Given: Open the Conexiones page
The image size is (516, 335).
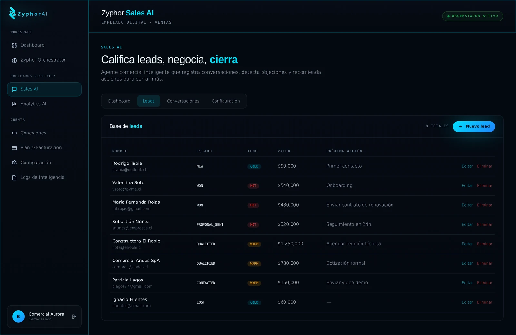Looking at the screenshot, I should point(44,133).
